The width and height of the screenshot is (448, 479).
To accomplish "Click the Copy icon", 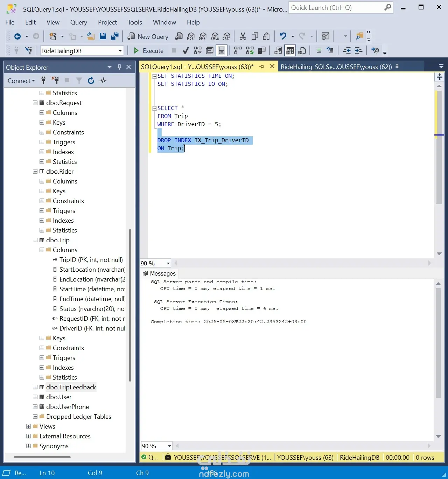I will coord(255,36).
